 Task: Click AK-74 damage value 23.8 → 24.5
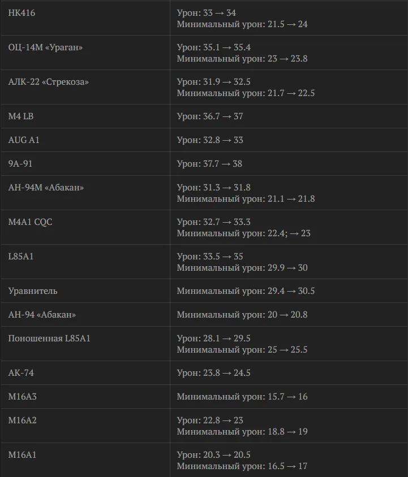[213, 373]
